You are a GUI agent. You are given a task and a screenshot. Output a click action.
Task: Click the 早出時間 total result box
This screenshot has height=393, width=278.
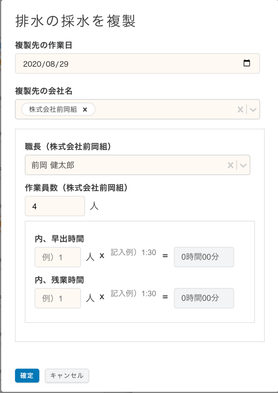tap(204, 257)
